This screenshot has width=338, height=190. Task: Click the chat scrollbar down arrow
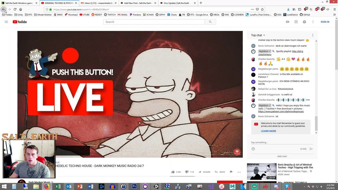(x=316, y=133)
